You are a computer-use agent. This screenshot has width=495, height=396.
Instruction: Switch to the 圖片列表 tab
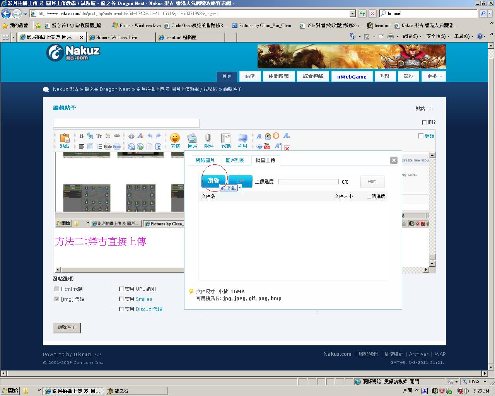pyautogui.click(x=235, y=160)
